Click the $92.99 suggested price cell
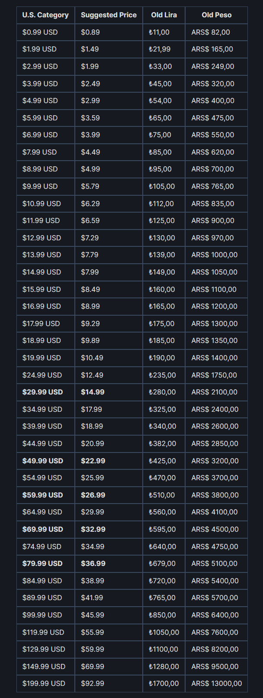This screenshot has width=263, height=698. coord(109,683)
